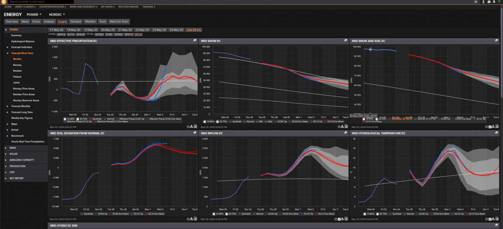The height and width of the screenshot is (229, 503).
Task: Open the NORDIC region dropdown
Action: [56, 14]
